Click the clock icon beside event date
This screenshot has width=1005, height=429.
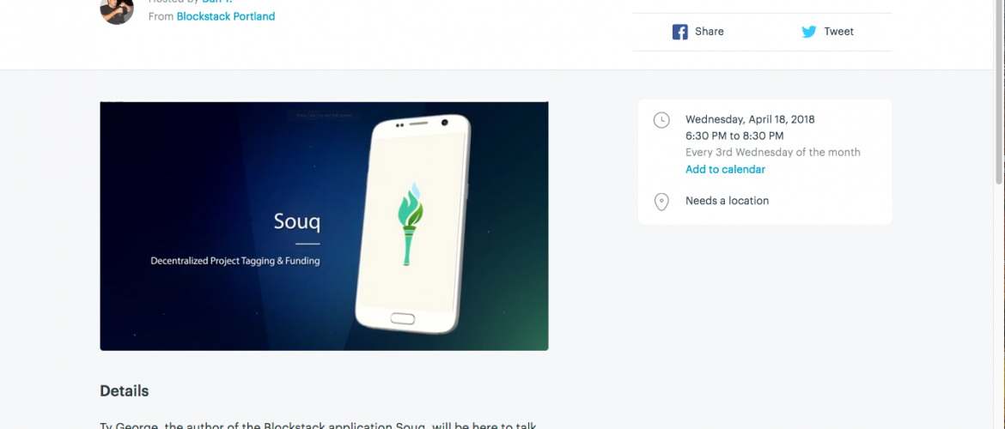pyautogui.click(x=661, y=120)
